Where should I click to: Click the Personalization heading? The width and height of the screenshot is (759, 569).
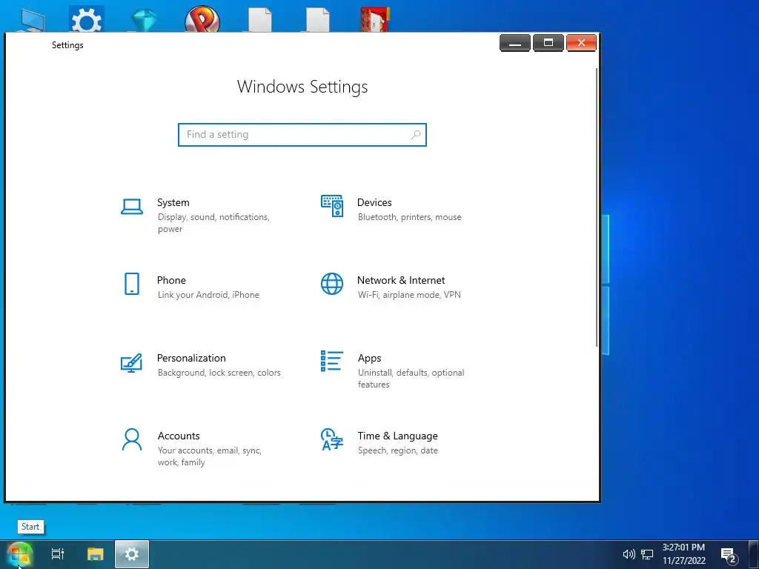point(191,358)
